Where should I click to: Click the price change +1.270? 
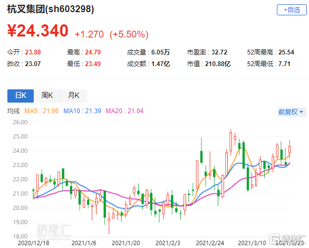(89, 34)
